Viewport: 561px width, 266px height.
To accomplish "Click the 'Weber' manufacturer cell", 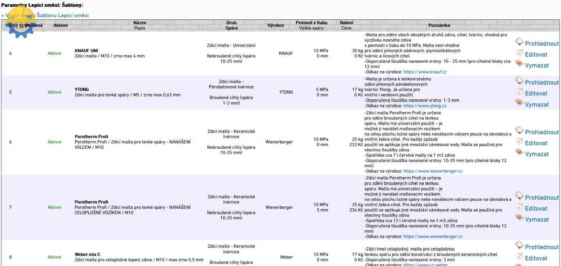I will click(287, 257).
